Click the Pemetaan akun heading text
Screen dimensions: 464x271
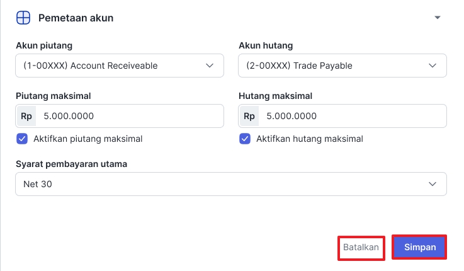[x=76, y=18]
